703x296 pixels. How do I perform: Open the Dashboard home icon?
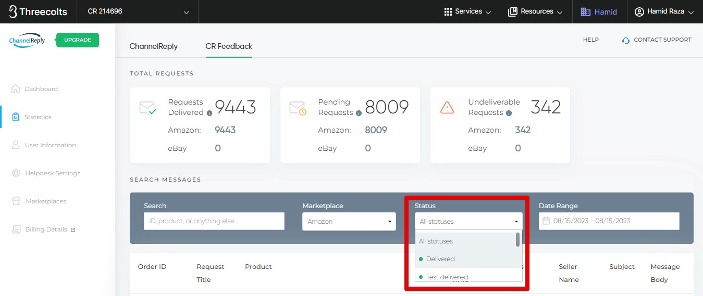point(16,89)
